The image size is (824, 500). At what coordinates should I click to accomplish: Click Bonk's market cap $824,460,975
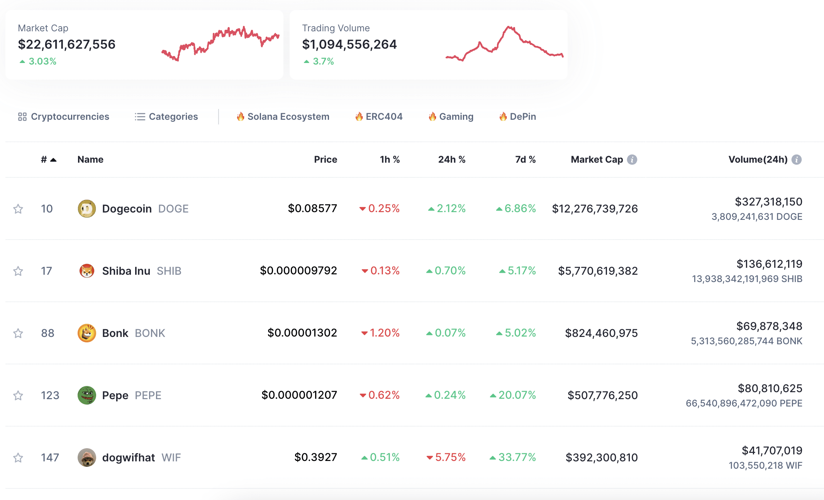pyautogui.click(x=602, y=333)
